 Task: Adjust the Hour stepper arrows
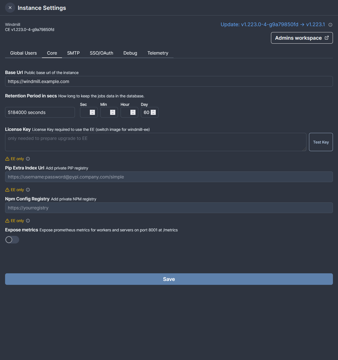tap(133, 112)
